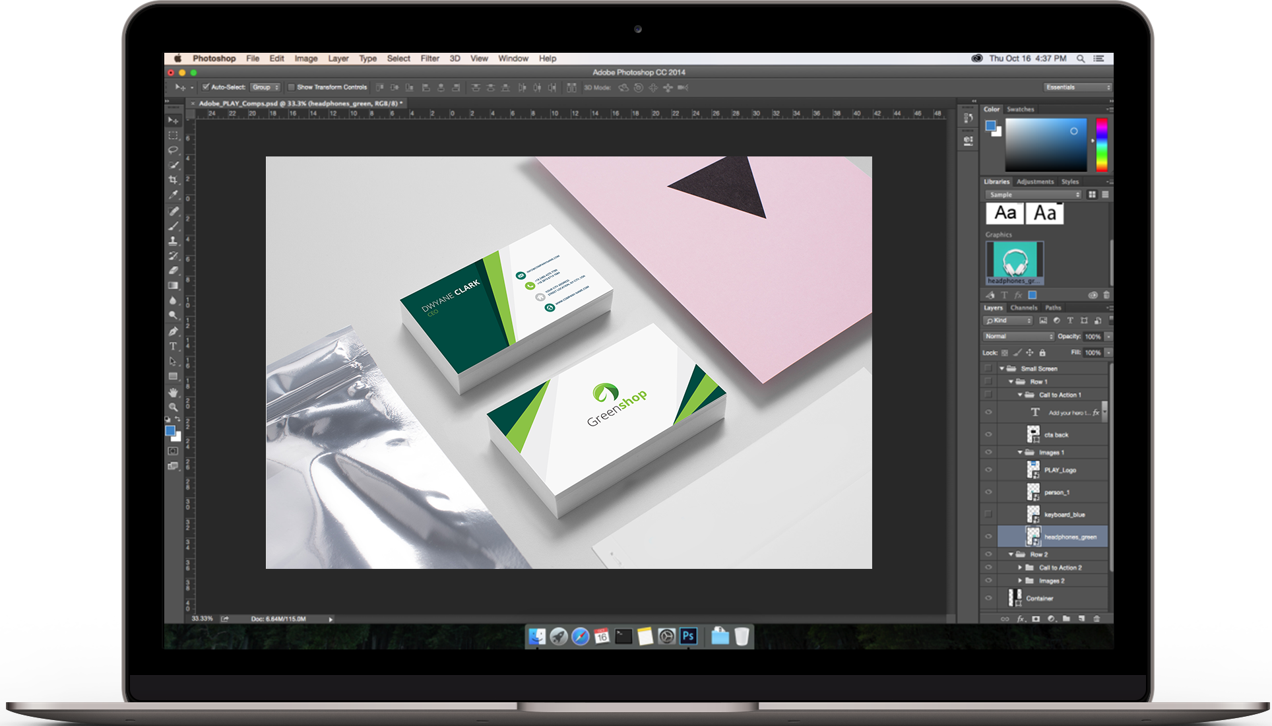Create a new group folder
Screen dimensions: 1272x726
click(x=1066, y=619)
